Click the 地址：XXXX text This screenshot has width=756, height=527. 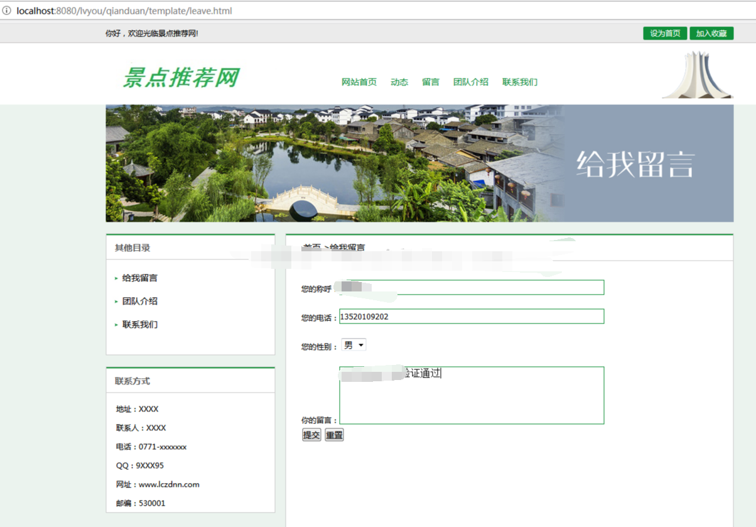click(x=138, y=410)
